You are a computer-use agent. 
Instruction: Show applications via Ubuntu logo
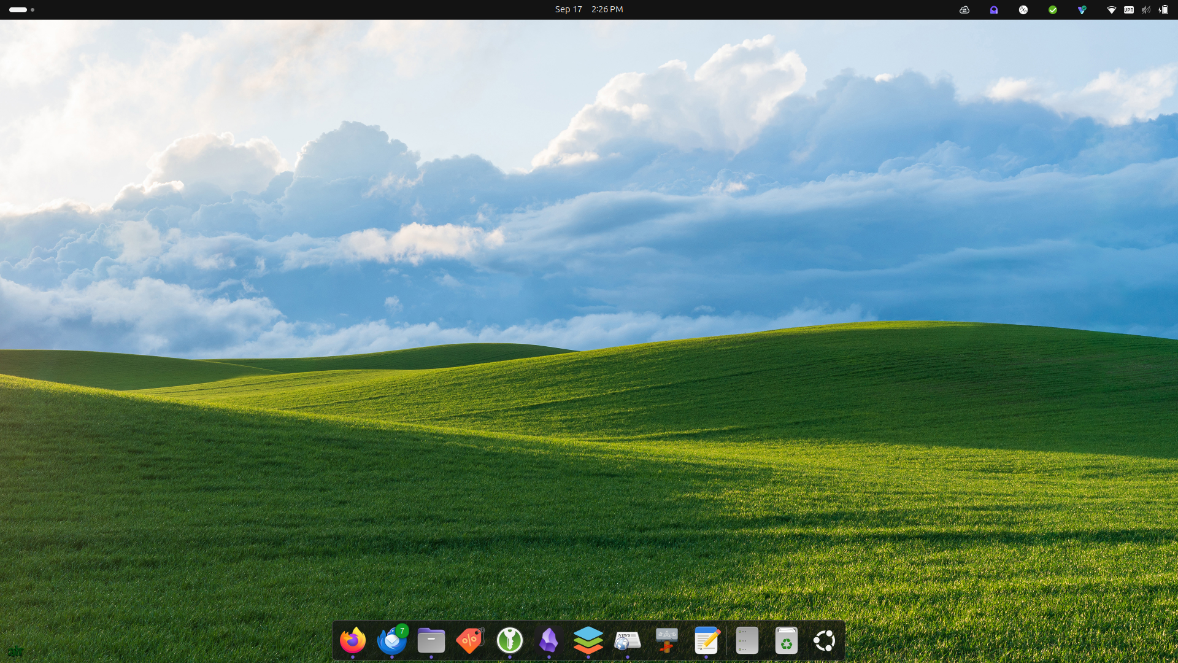click(825, 641)
